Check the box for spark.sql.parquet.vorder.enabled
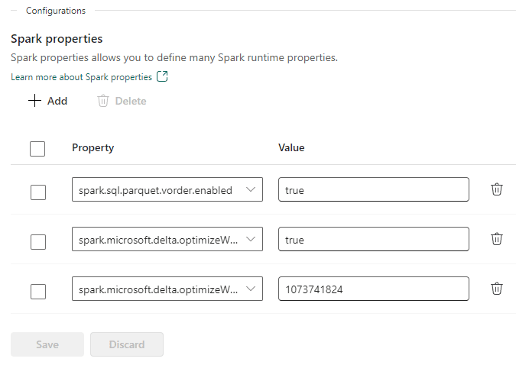The height and width of the screenshot is (365, 516). [x=37, y=192]
